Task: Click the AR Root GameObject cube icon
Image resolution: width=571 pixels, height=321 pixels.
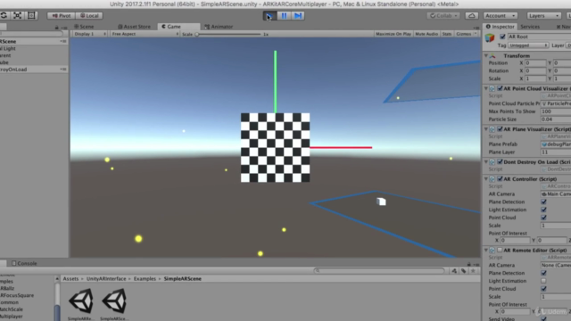Action: (x=490, y=37)
